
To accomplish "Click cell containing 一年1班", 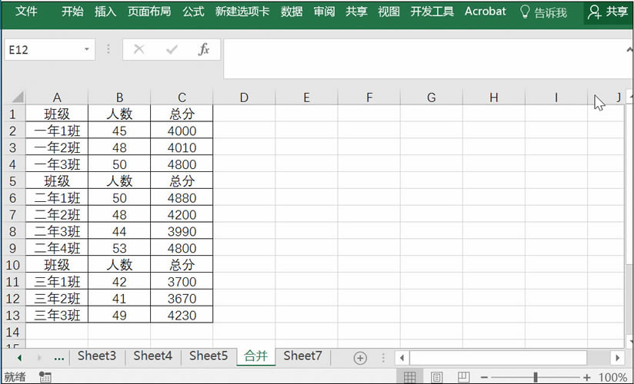I will coord(57,131).
